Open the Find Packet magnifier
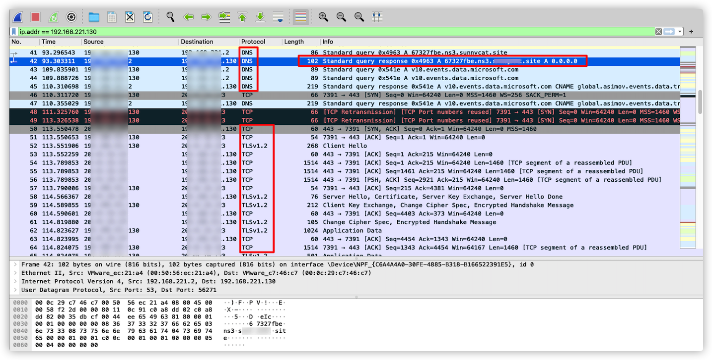Image resolution: width=712 pixels, height=360 pixels. click(x=170, y=16)
